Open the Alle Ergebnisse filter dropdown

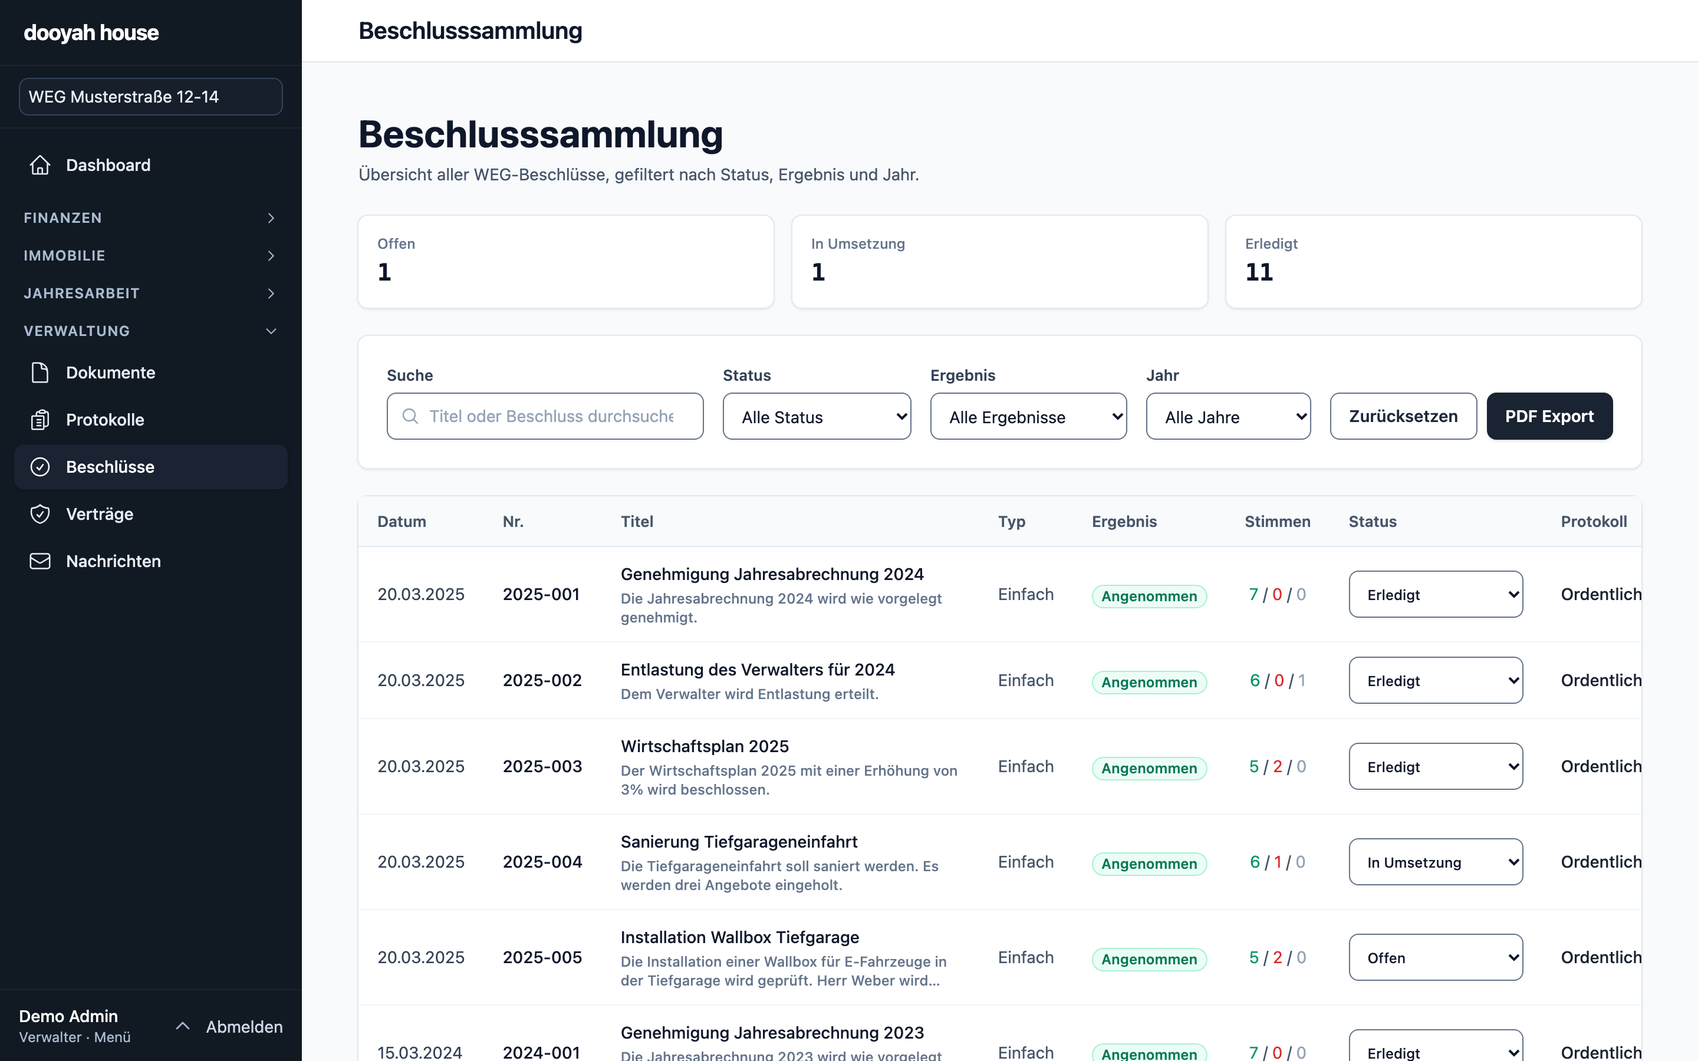pos(1028,416)
